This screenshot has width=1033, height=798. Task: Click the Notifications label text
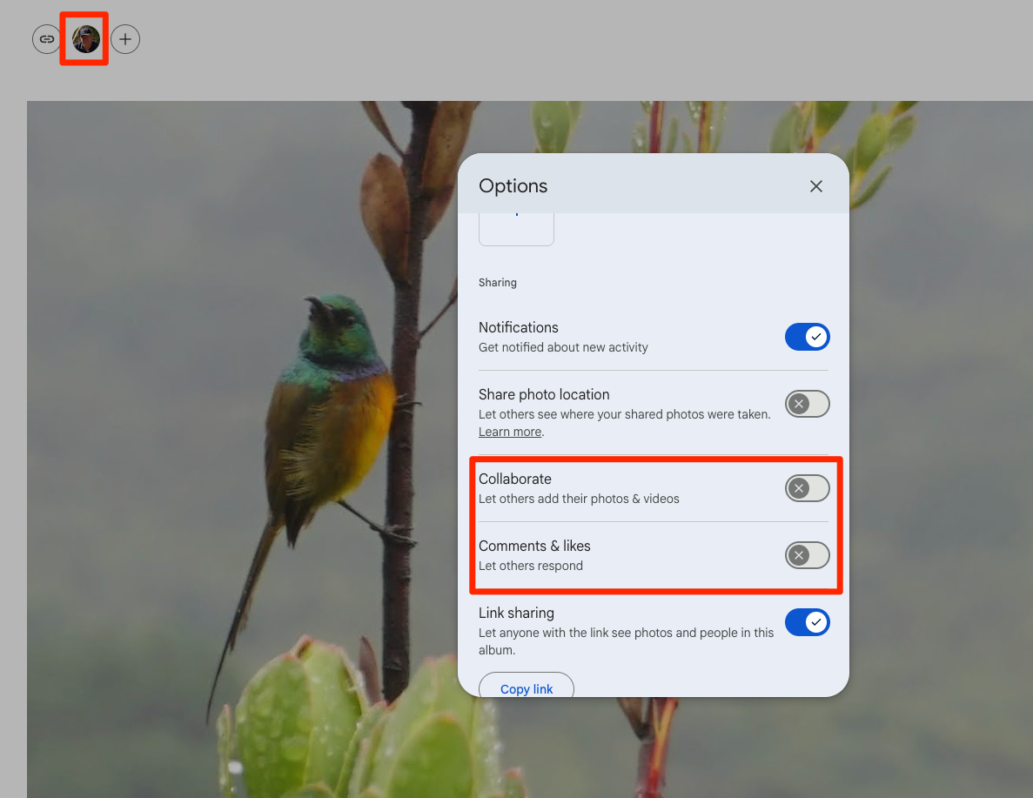[519, 327]
